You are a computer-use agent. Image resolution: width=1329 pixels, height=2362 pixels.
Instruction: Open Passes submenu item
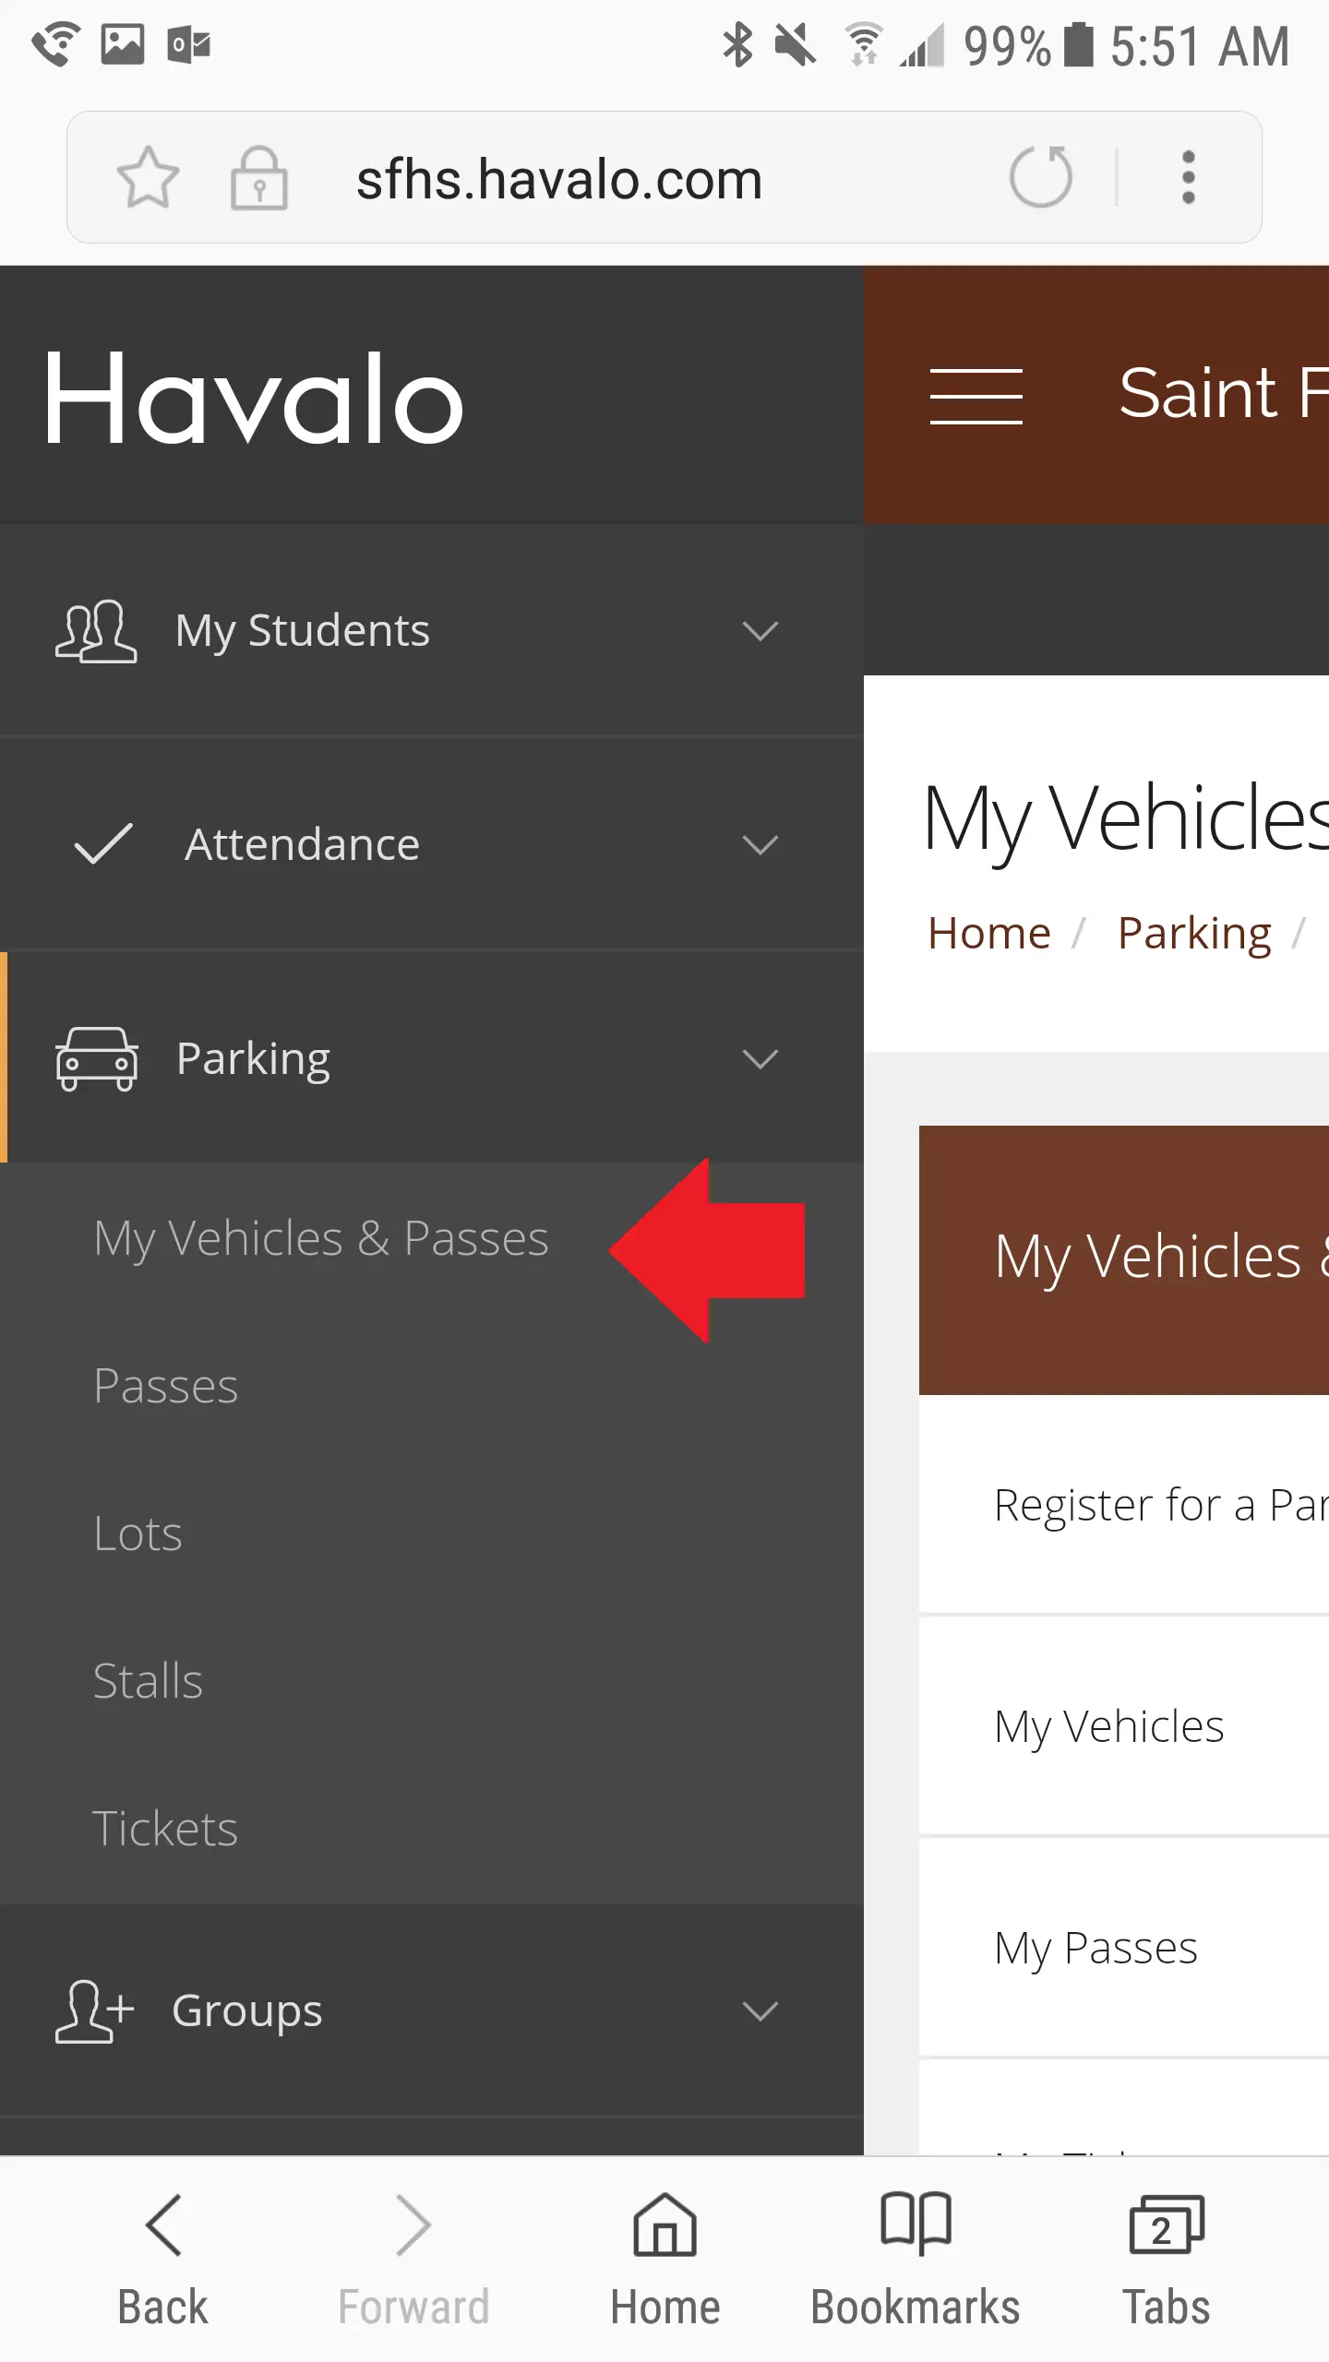pos(166,1386)
